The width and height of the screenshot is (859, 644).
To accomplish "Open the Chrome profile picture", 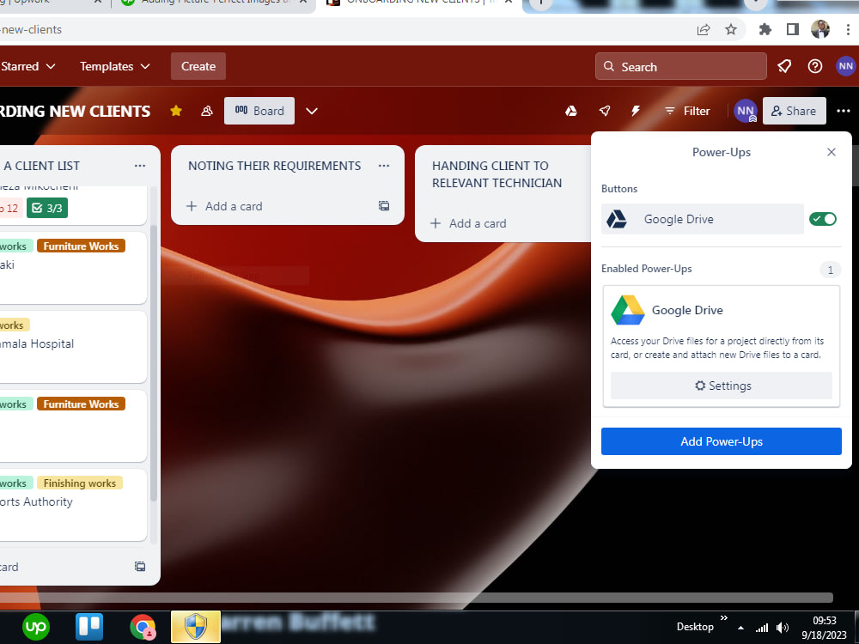I will click(x=820, y=29).
